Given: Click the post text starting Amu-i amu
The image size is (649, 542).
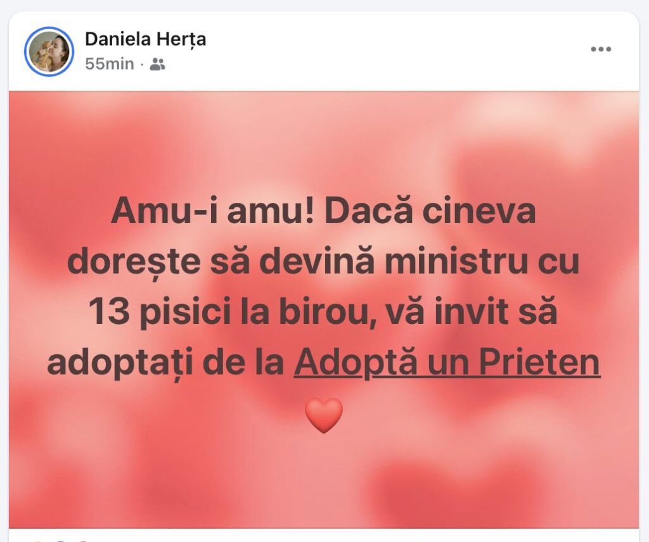Looking at the screenshot, I should 324,287.
